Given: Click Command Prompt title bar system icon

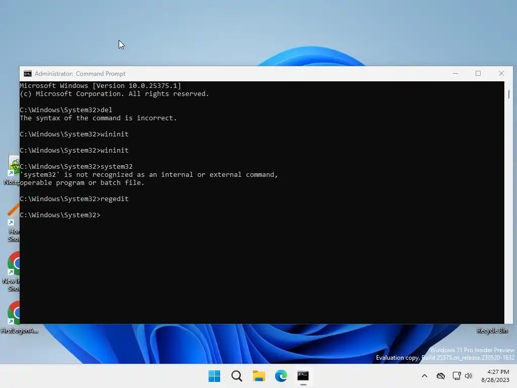Looking at the screenshot, I should tap(28, 74).
